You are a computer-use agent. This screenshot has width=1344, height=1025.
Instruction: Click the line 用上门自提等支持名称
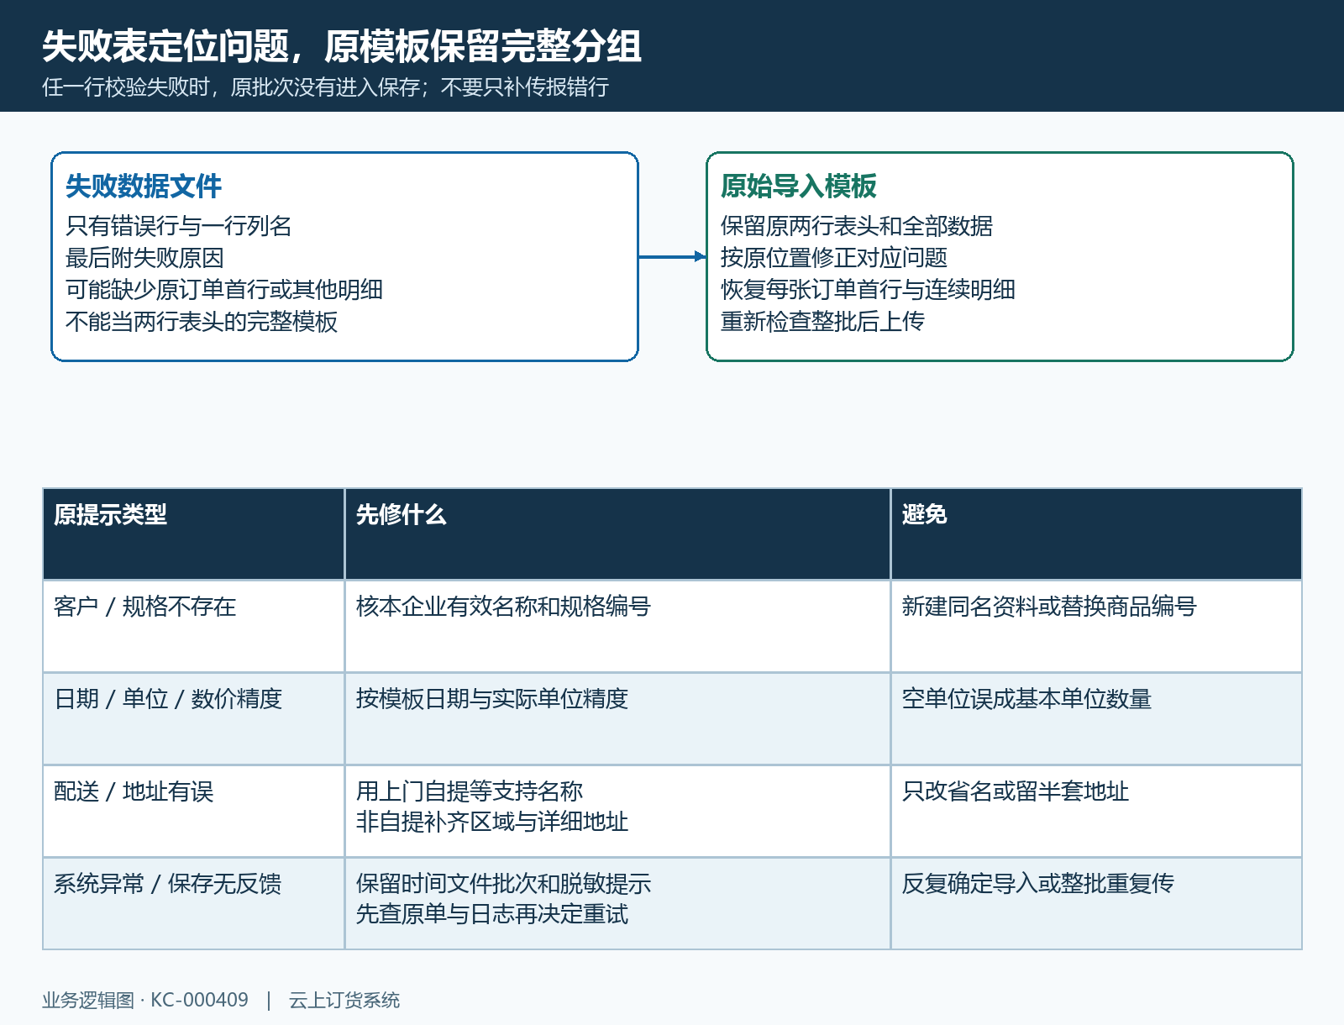tap(470, 791)
